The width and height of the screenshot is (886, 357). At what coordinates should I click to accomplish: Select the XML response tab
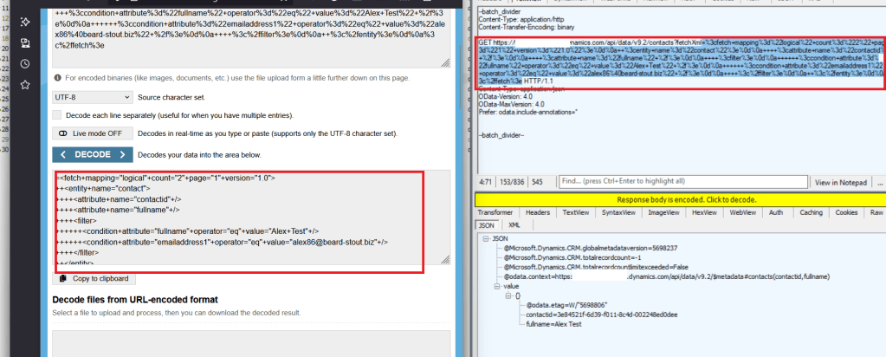(514, 224)
